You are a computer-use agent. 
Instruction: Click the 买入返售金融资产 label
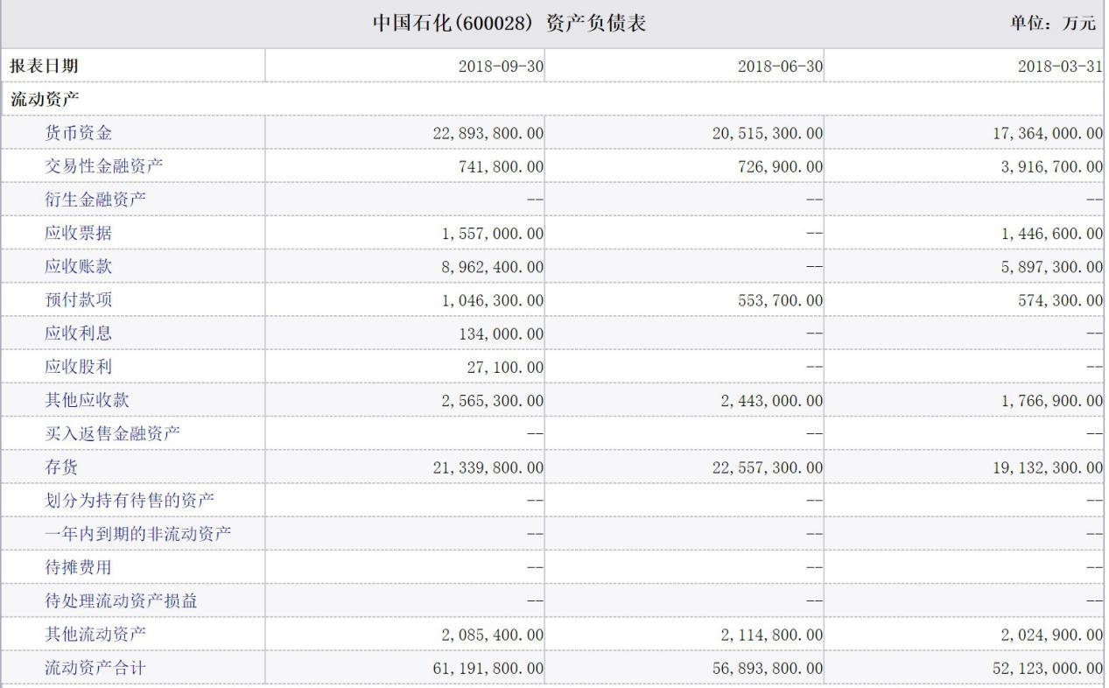pyautogui.click(x=112, y=433)
